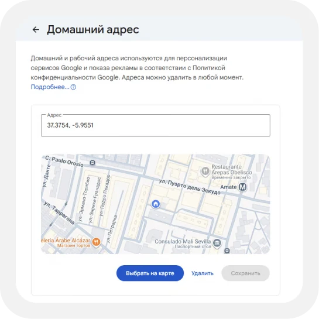Click the bus stop icon at map bottom
The width and height of the screenshot is (319, 319).
tap(227, 251)
